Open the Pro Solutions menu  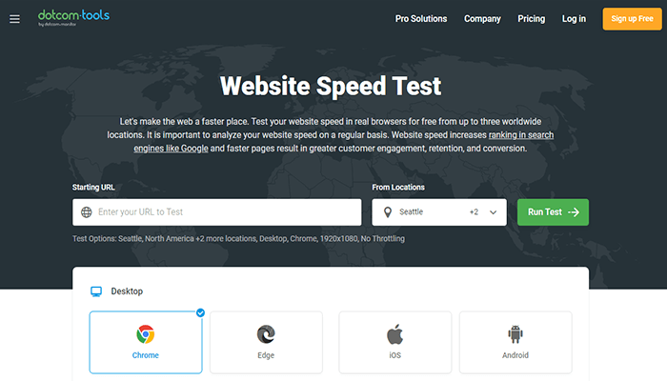(x=421, y=19)
